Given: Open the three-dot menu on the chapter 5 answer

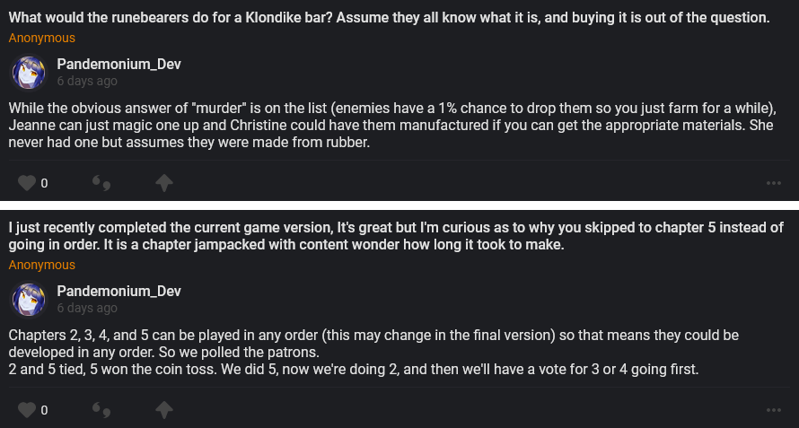Looking at the screenshot, I should point(774,410).
